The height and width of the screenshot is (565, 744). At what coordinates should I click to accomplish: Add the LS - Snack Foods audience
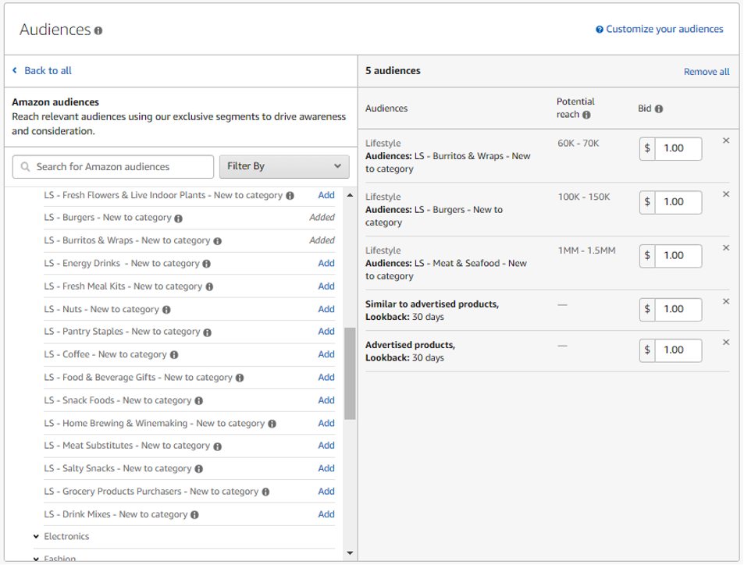click(326, 400)
